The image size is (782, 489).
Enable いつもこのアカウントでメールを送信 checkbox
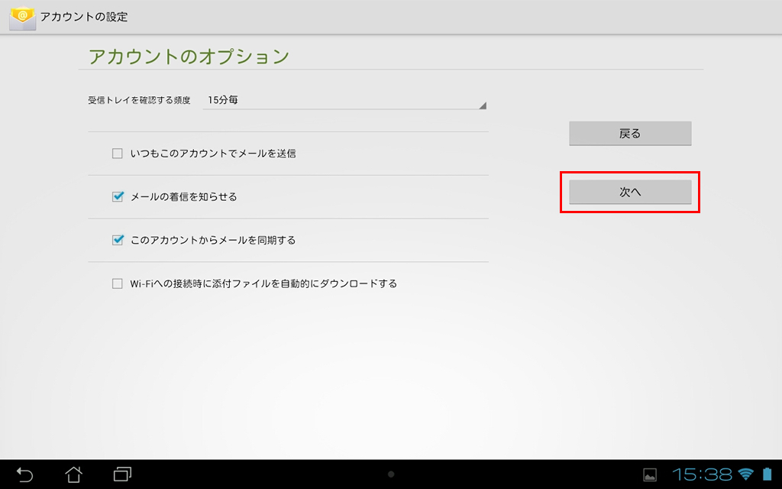[118, 154]
